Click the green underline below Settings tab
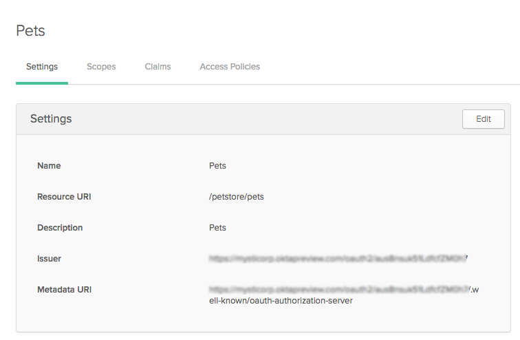Screen dimensions: 520x340 [x=42, y=83]
